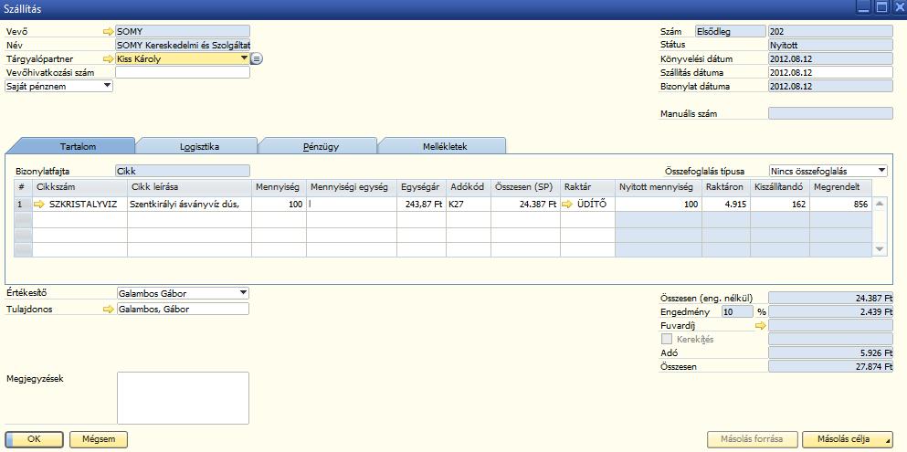Click the Bizonylat dátuma field
The width and height of the screenshot is (907, 452).
click(x=830, y=87)
